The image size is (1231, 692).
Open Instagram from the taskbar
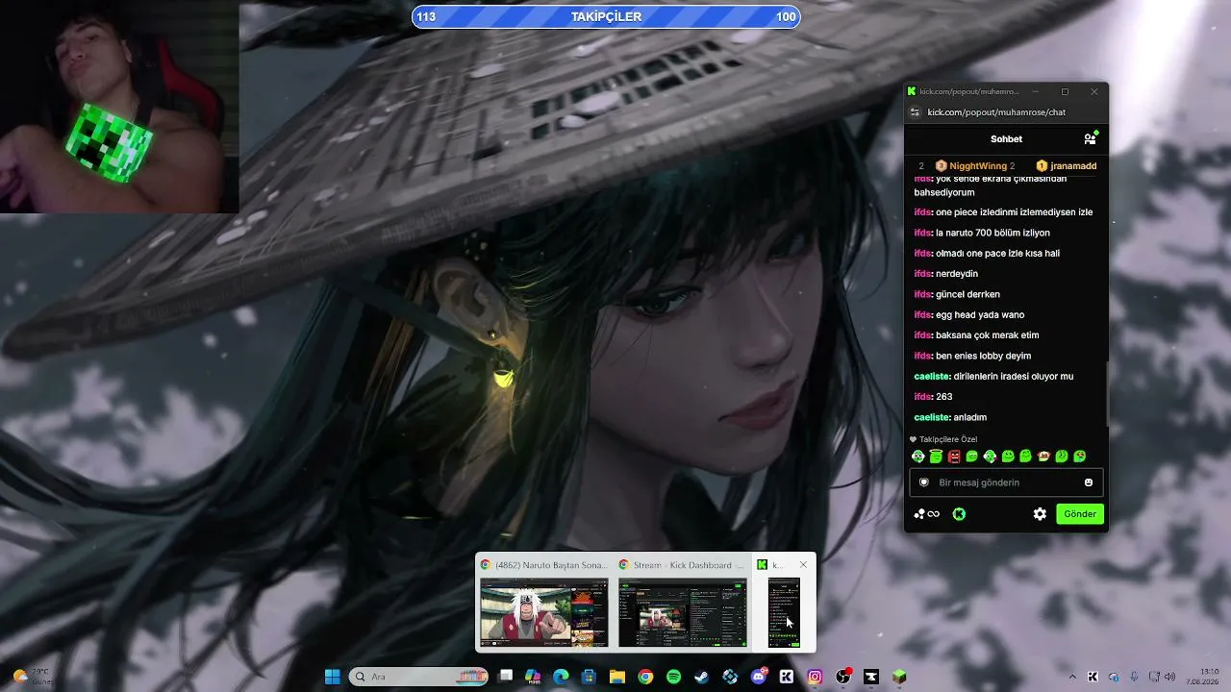pyautogui.click(x=815, y=677)
